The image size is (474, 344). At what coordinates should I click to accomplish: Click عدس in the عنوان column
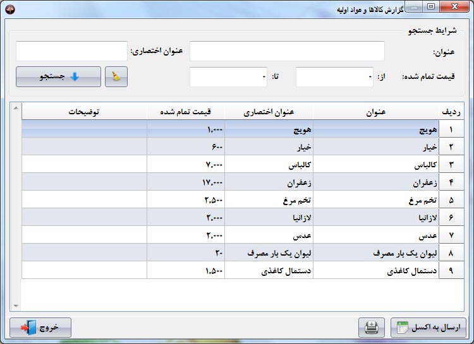point(376,235)
